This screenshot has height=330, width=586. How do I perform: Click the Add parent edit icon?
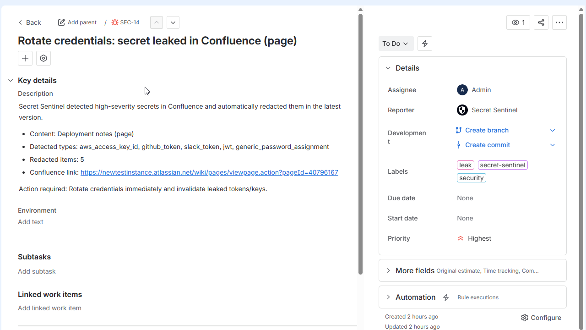(61, 22)
